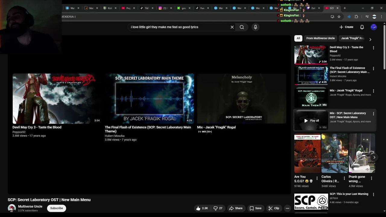The height and width of the screenshot is (217, 386).
Task: Open Hubert Moszka channel under end-screen video
Action: click(x=115, y=136)
